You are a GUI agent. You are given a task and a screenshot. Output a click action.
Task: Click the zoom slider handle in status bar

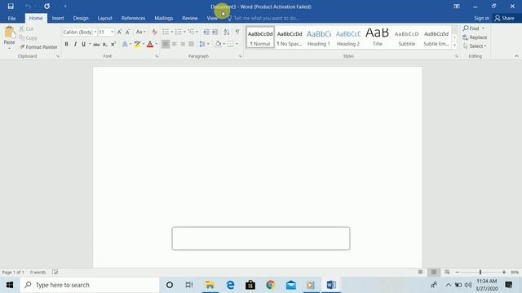tap(480, 272)
